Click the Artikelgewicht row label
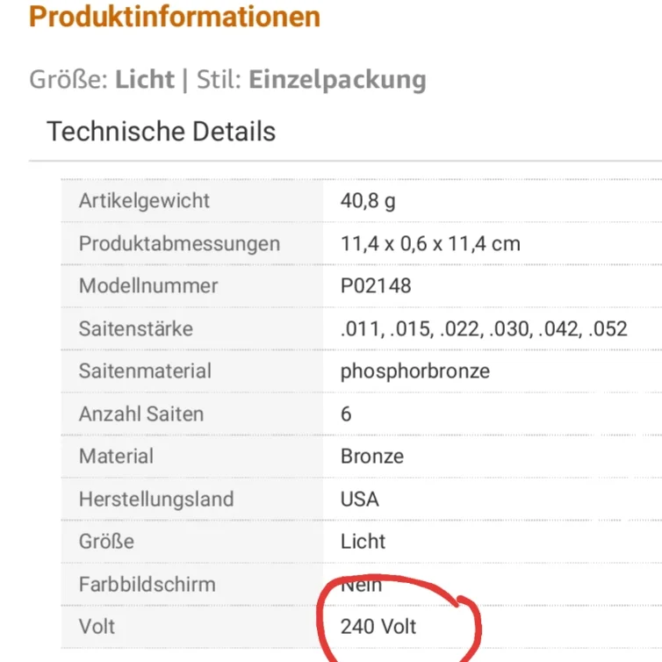This screenshot has width=662, height=662. 144,200
